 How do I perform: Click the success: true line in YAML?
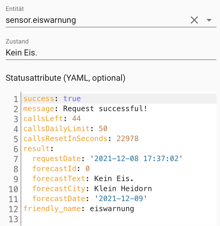[x=52, y=99]
